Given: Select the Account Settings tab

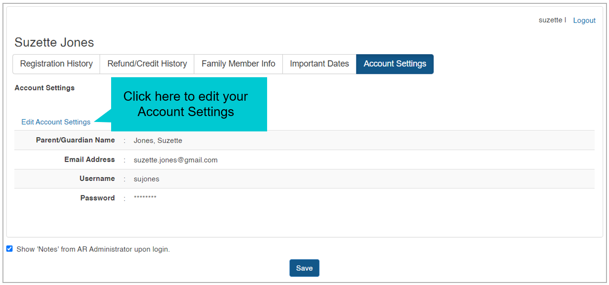Looking at the screenshot, I should [x=395, y=64].
